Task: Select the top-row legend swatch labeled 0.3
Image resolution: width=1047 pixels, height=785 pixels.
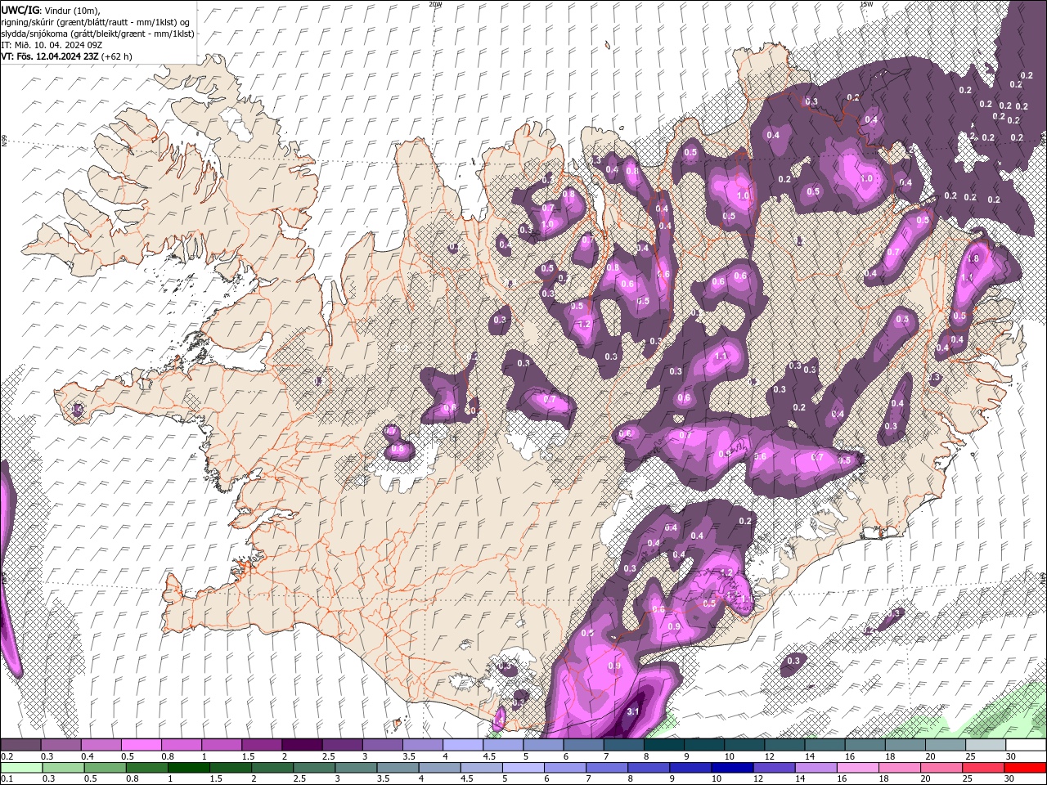Action: 61,745
